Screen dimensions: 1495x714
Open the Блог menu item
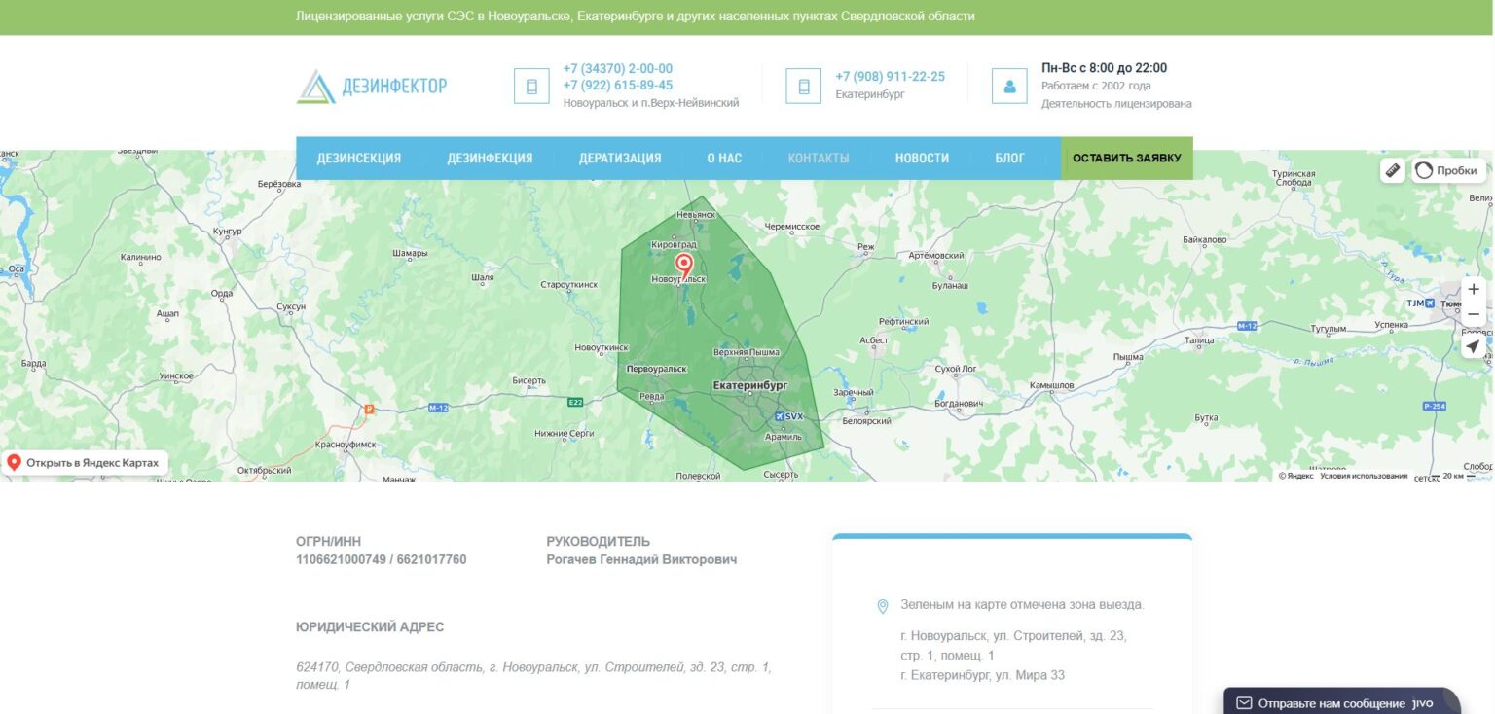coord(1009,159)
